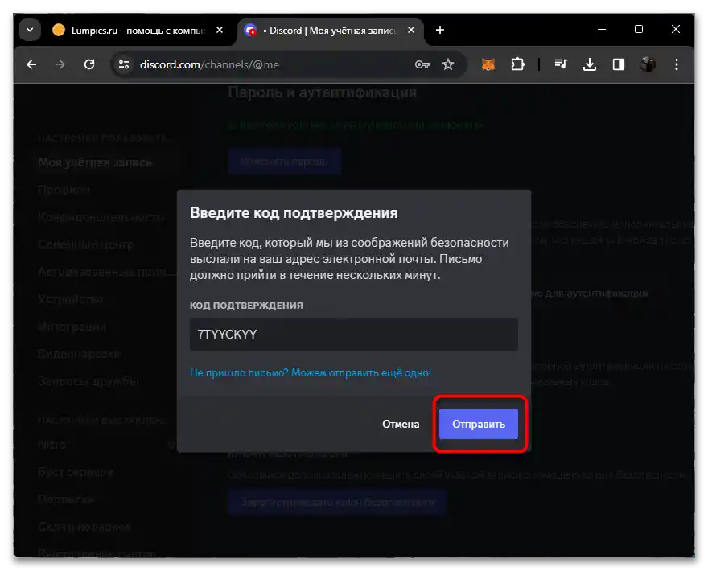Close the Lumpics.ru tab
This screenshot has height=571, width=708.
pyautogui.click(x=220, y=31)
